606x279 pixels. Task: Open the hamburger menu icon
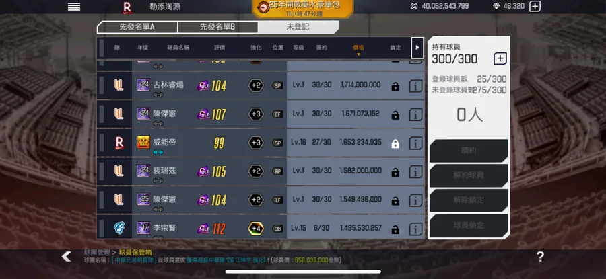coord(74,7)
